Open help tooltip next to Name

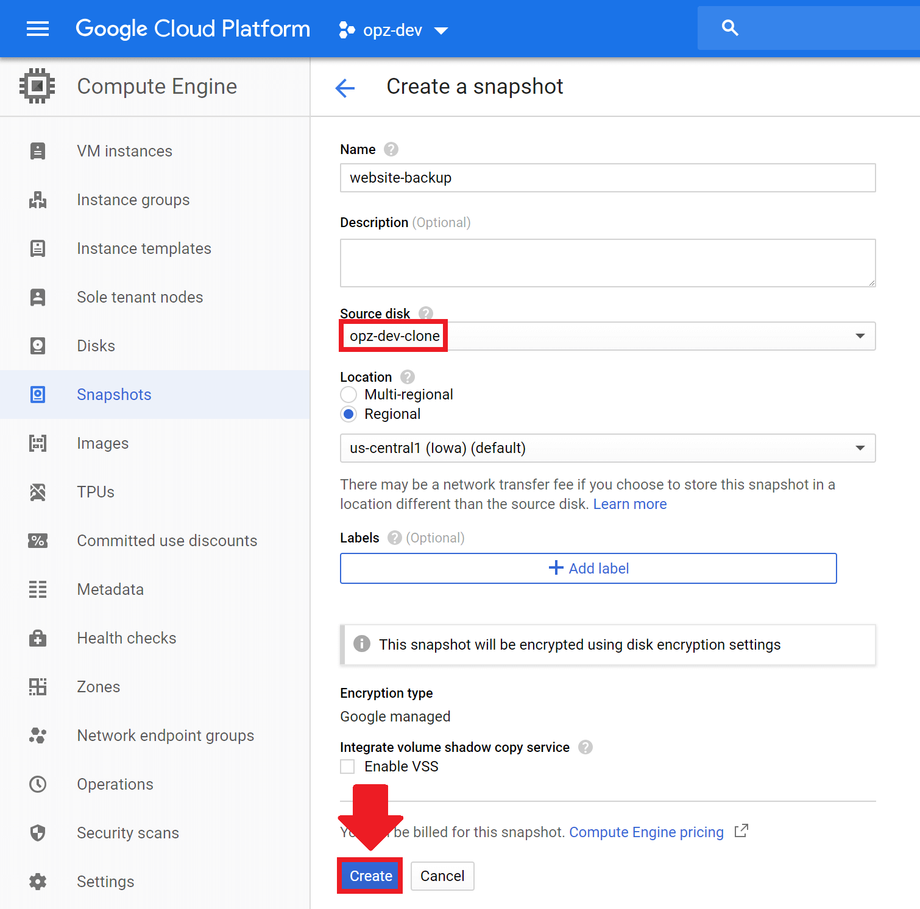coord(391,149)
